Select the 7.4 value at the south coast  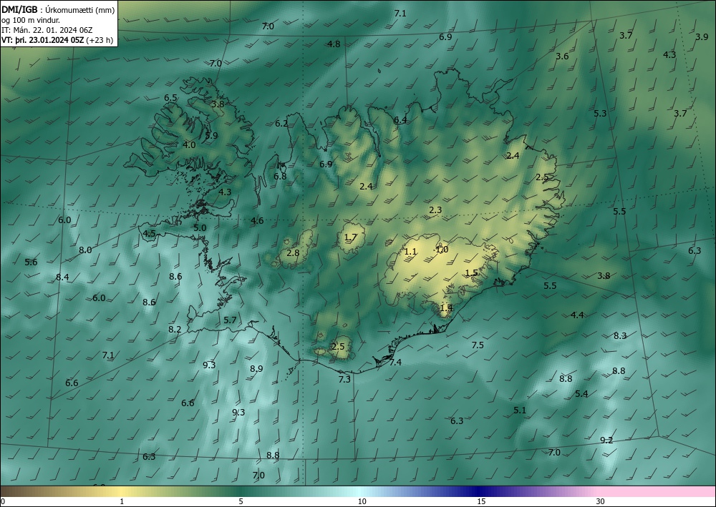[395, 362]
